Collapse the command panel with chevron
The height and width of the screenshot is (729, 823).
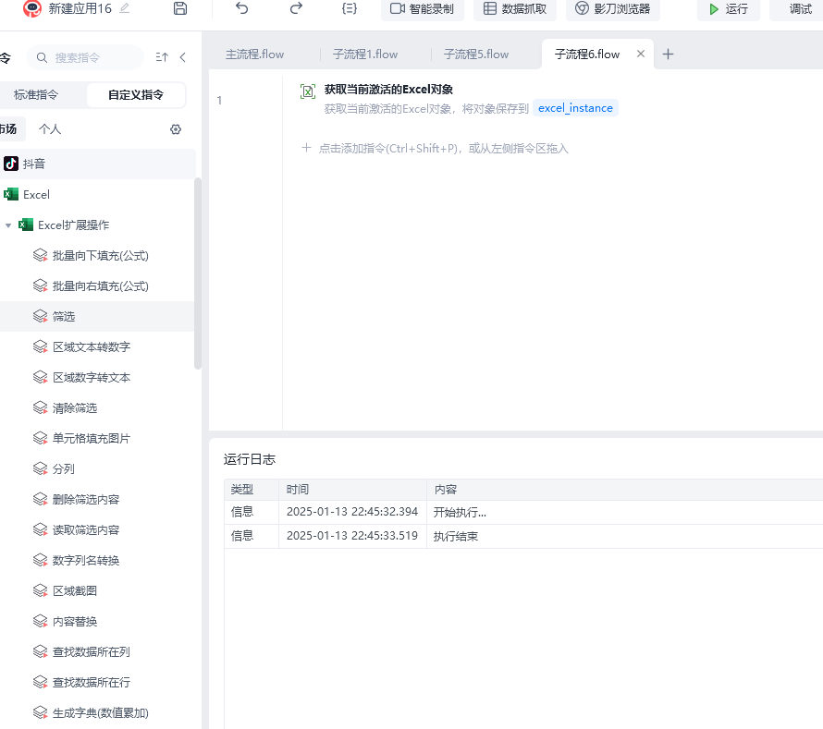coord(183,57)
